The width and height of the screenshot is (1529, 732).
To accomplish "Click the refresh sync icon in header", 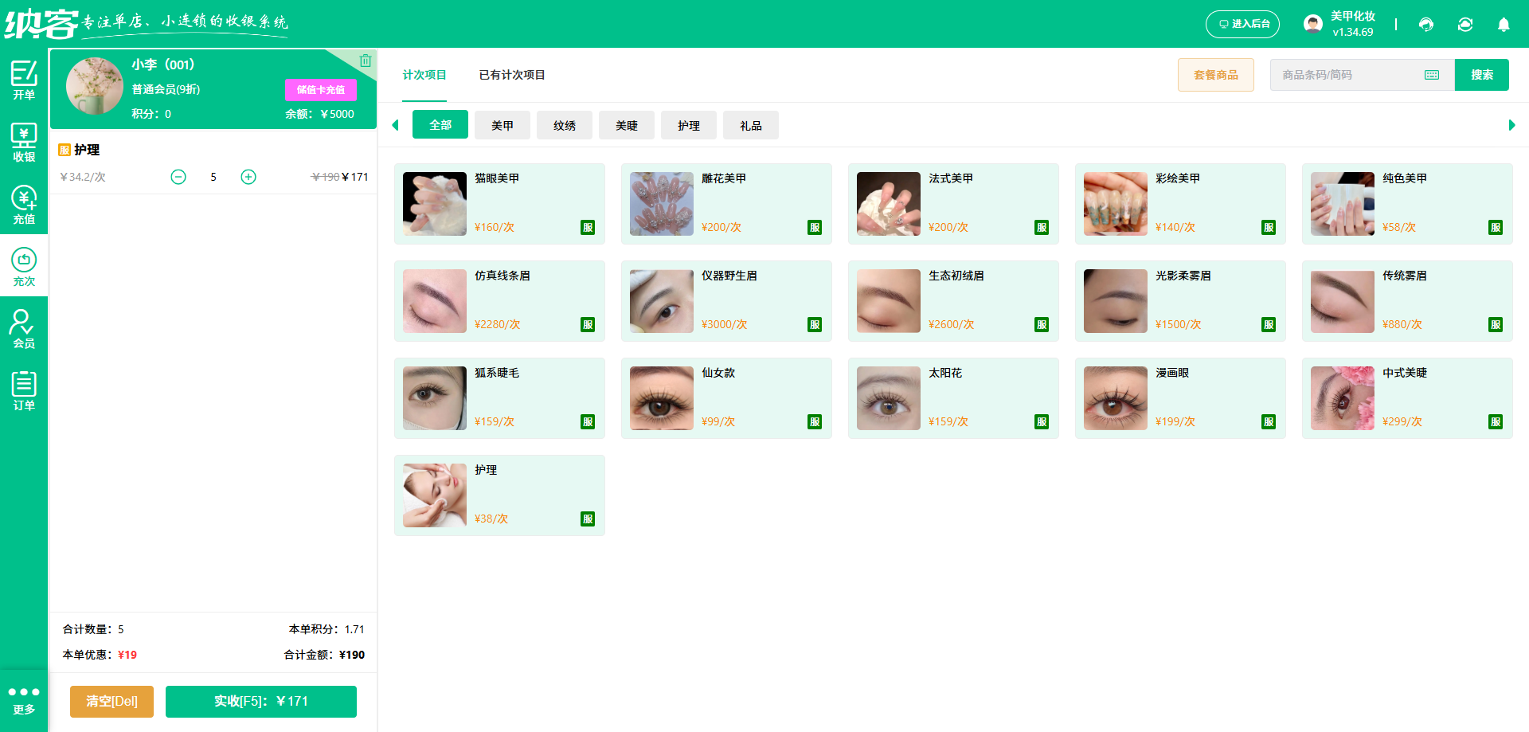I will coord(1465,24).
